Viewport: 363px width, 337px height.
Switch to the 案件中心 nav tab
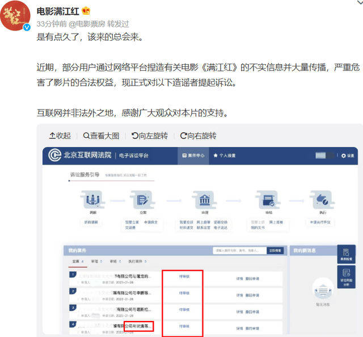pyautogui.click(x=193, y=155)
